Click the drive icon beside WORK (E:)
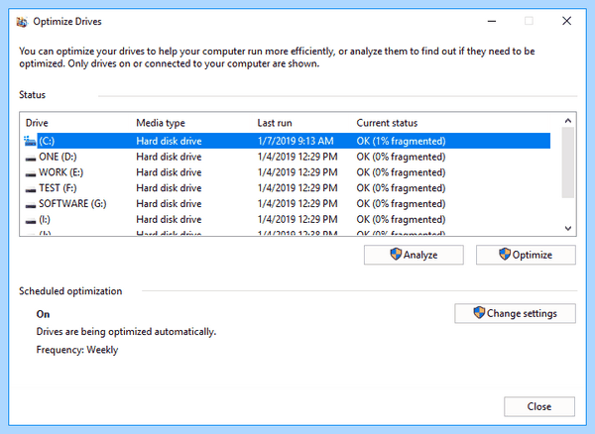The image size is (595, 434). 31,174
